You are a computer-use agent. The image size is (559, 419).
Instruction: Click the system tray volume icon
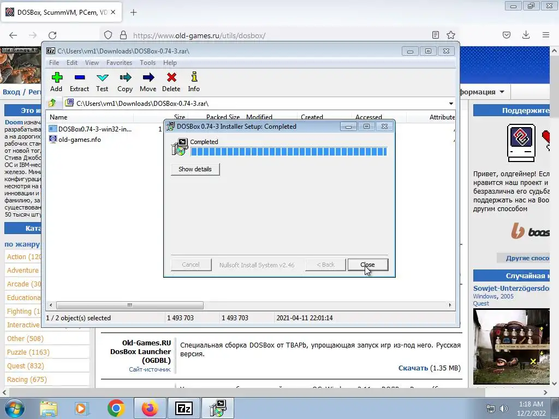pyautogui.click(x=504, y=409)
